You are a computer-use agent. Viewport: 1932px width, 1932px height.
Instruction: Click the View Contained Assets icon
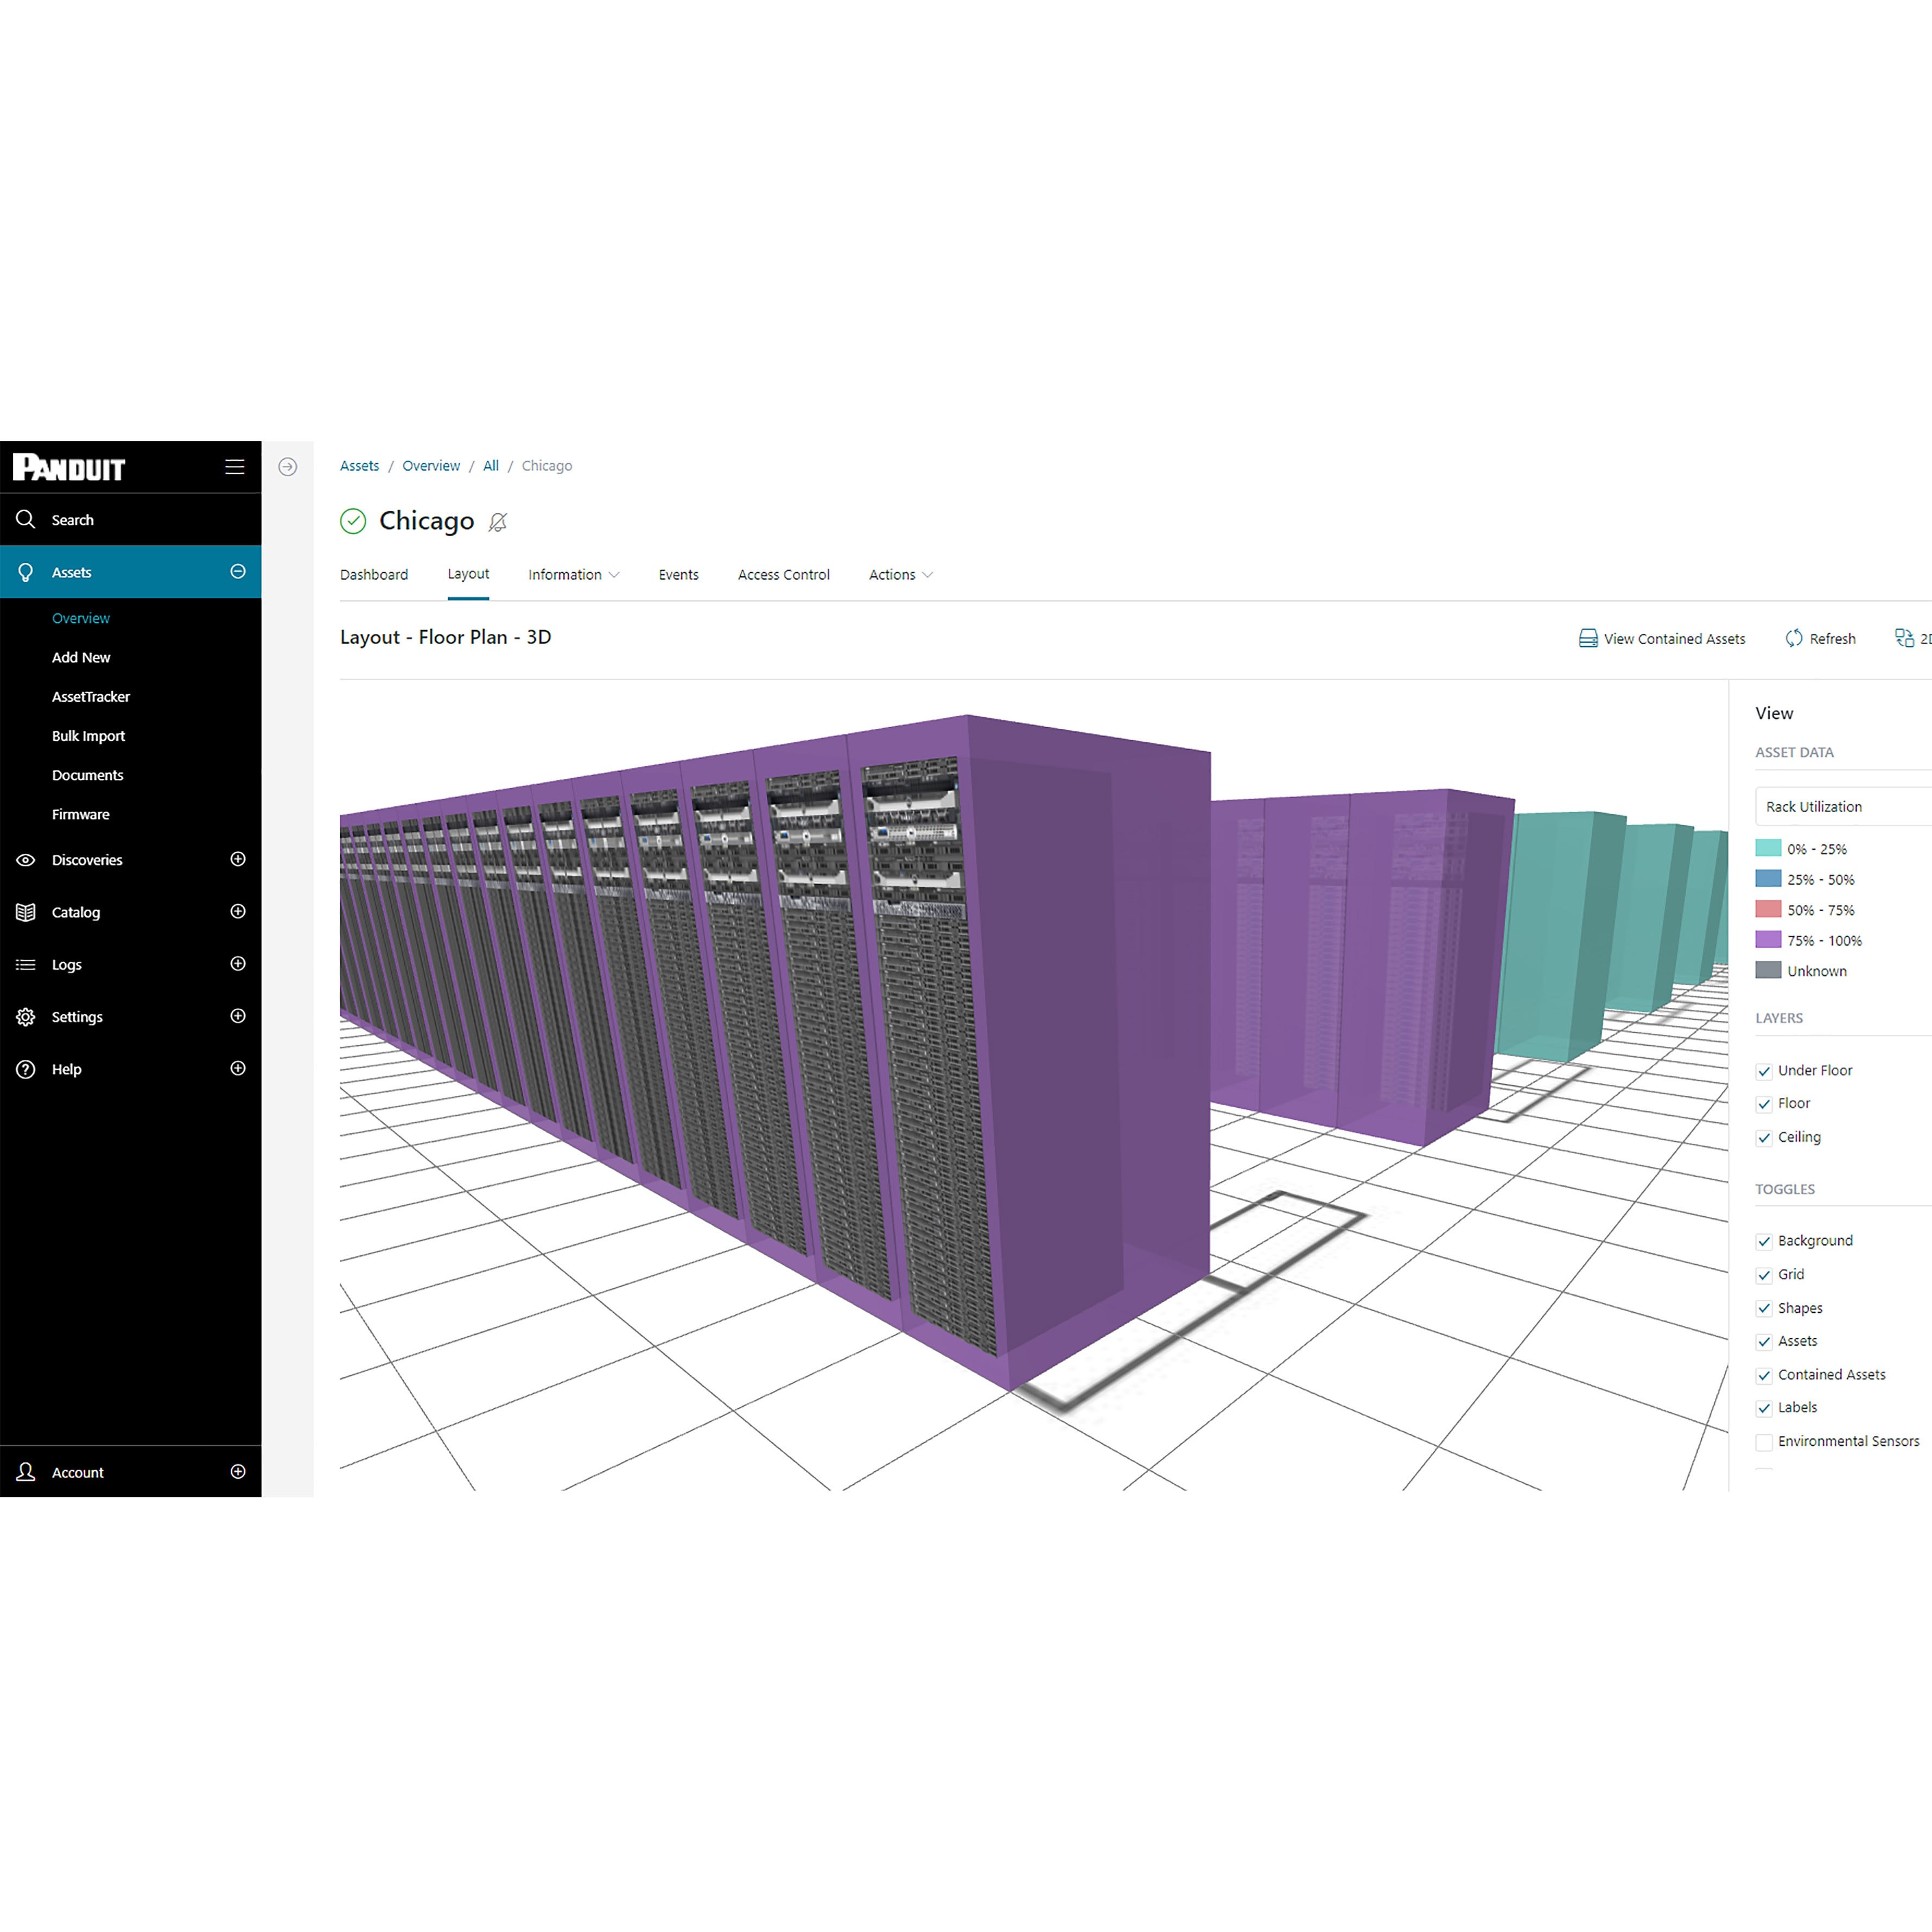coord(1588,638)
